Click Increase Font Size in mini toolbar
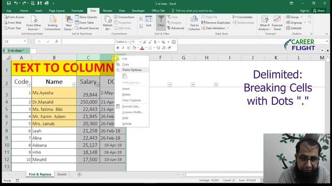332x186 pixels. tap(145, 42)
